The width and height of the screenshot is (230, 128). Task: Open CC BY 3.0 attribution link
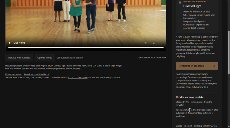pos(78,77)
